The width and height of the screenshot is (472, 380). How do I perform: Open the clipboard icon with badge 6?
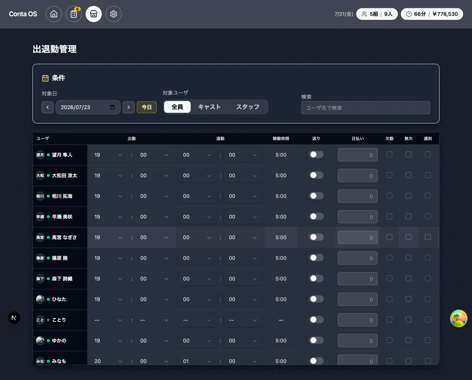pyautogui.click(x=74, y=14)
